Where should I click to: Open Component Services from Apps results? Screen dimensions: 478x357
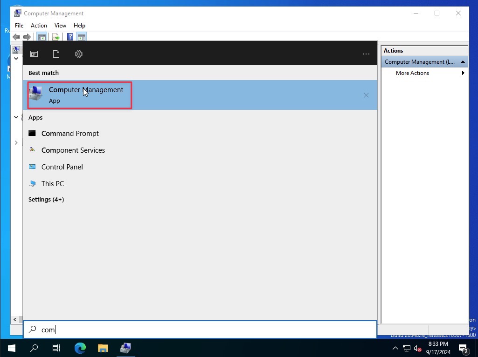pyautogui.click(x=73, y=150)
